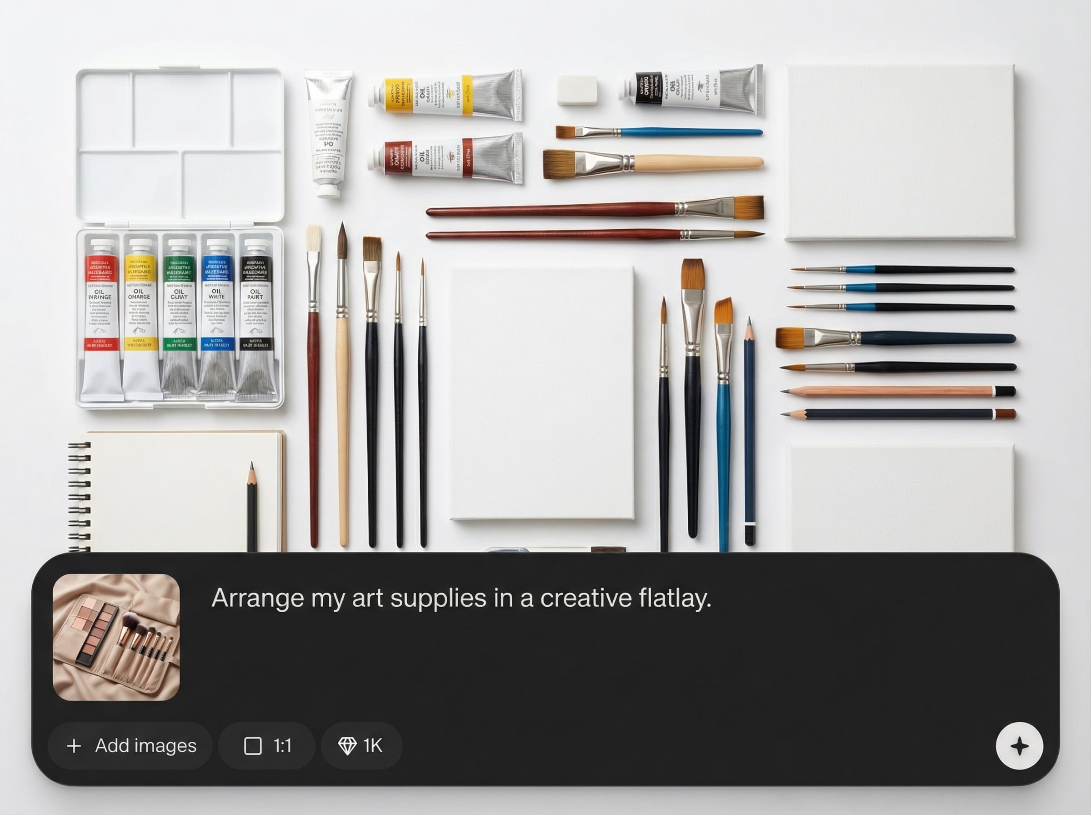Image resolution: width=1091 pixels, height=815 pixels.
Task: Click the empty white plastic palette tray
Action: pyautogui.click(x=180, y=146)
